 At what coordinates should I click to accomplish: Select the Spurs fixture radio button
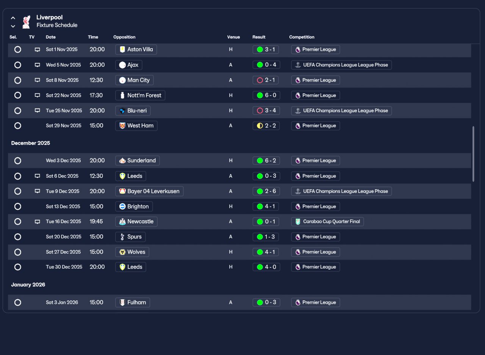tap(17, 237)
